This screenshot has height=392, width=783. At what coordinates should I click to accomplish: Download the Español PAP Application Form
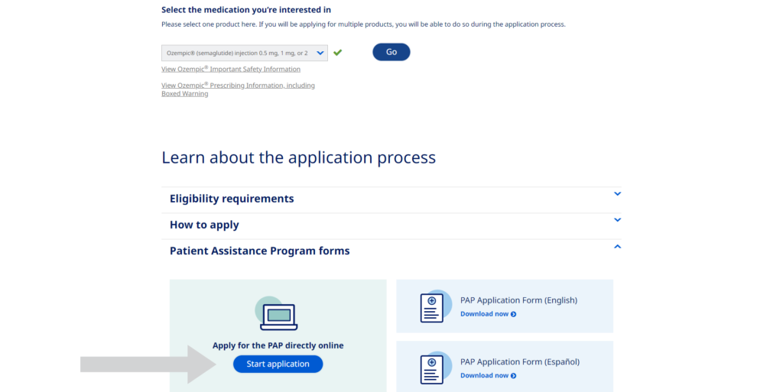tap(489, 375)
